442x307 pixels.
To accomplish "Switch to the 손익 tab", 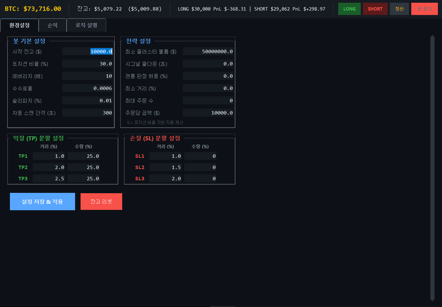I will (x=53, y=25).
